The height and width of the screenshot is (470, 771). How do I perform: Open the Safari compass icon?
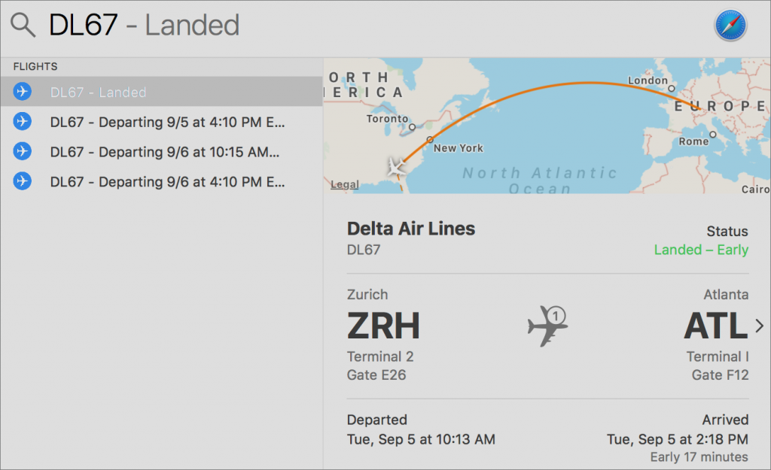[730, 25]
